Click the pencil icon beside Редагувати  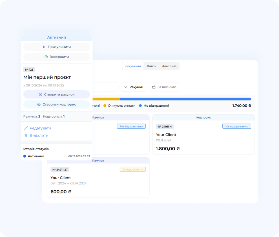[x=26, y=128]
